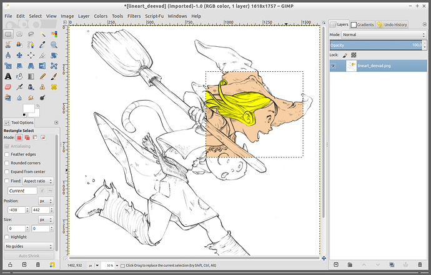
Task: Select the Eraser tool
Action: 9,87
